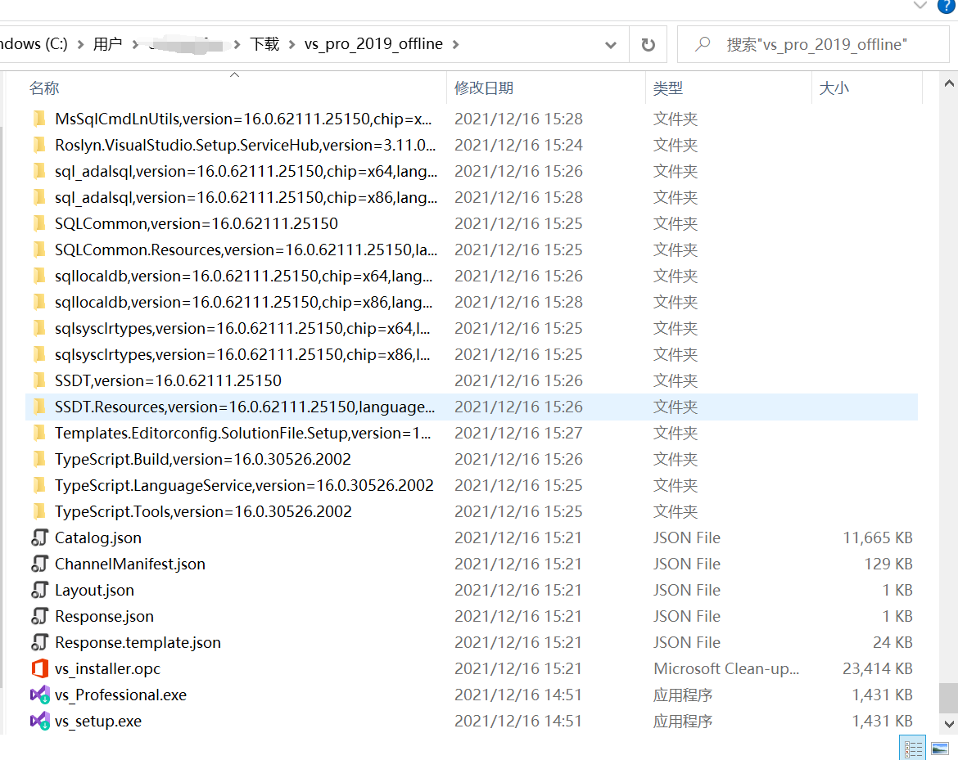Sort files by 大小 column
This screenshot has width=958, height=760.
pos(834,88)
